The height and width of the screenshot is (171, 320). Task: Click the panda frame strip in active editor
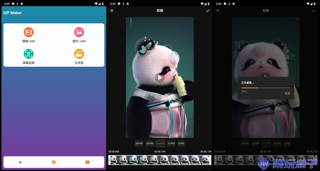click(160, 160)
